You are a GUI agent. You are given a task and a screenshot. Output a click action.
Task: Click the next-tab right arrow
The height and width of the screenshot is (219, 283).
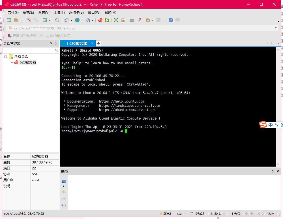click(272, 43)
